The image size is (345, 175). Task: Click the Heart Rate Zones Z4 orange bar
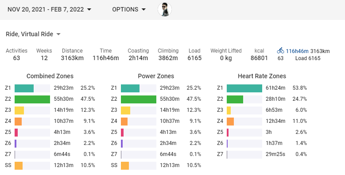pyautogui.click(x=230, y=122)
